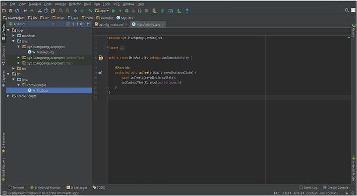Click the navigate Back arrow icon
This screenshot has width=357, height=196.
point(75,11)
